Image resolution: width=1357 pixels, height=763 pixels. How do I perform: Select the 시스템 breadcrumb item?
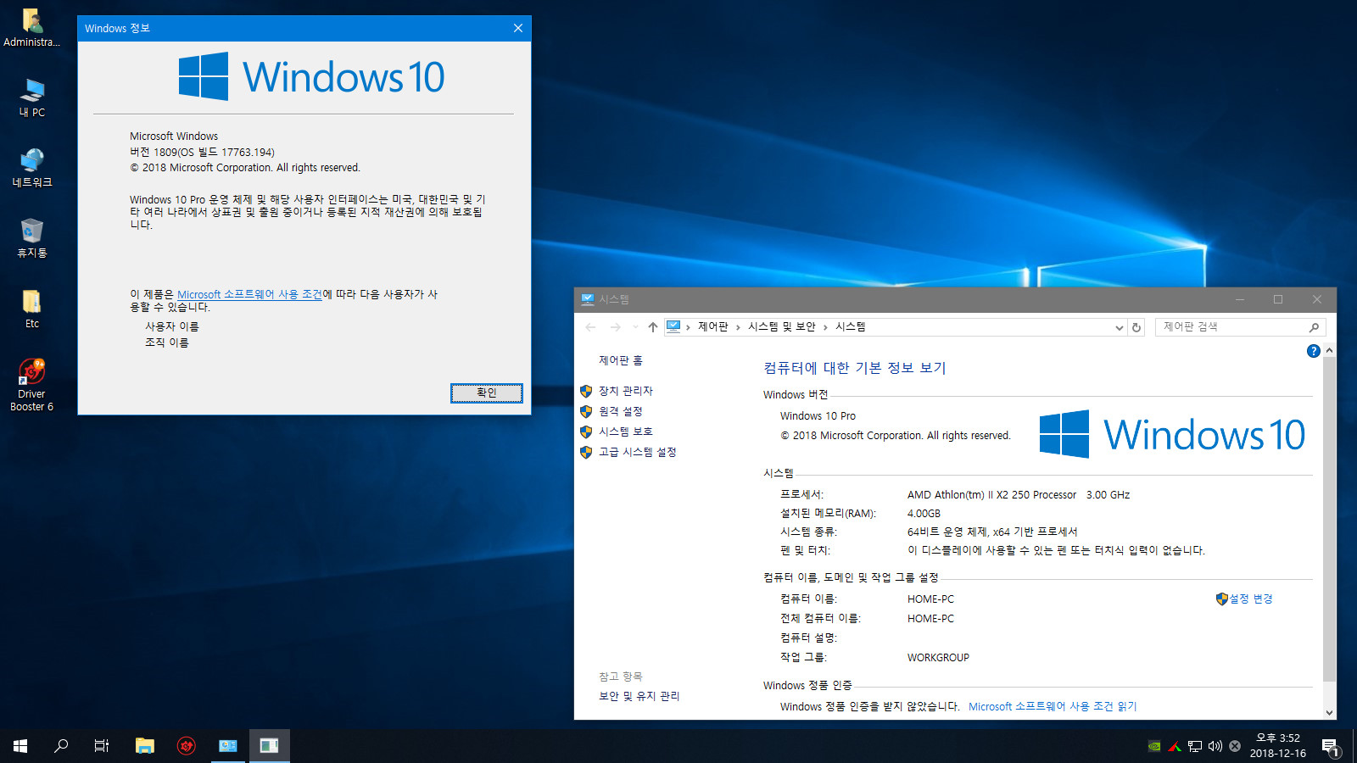coord(851,327)
